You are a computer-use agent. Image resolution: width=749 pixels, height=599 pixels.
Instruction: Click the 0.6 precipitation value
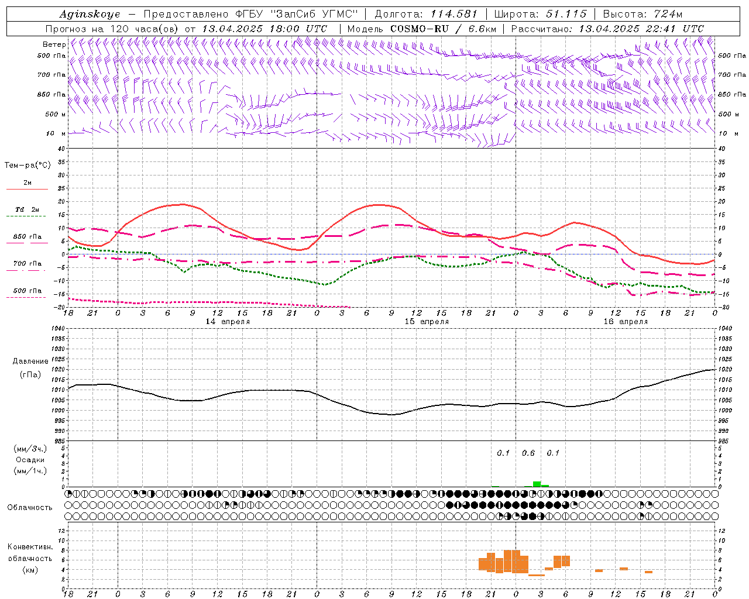pos(528,453)
